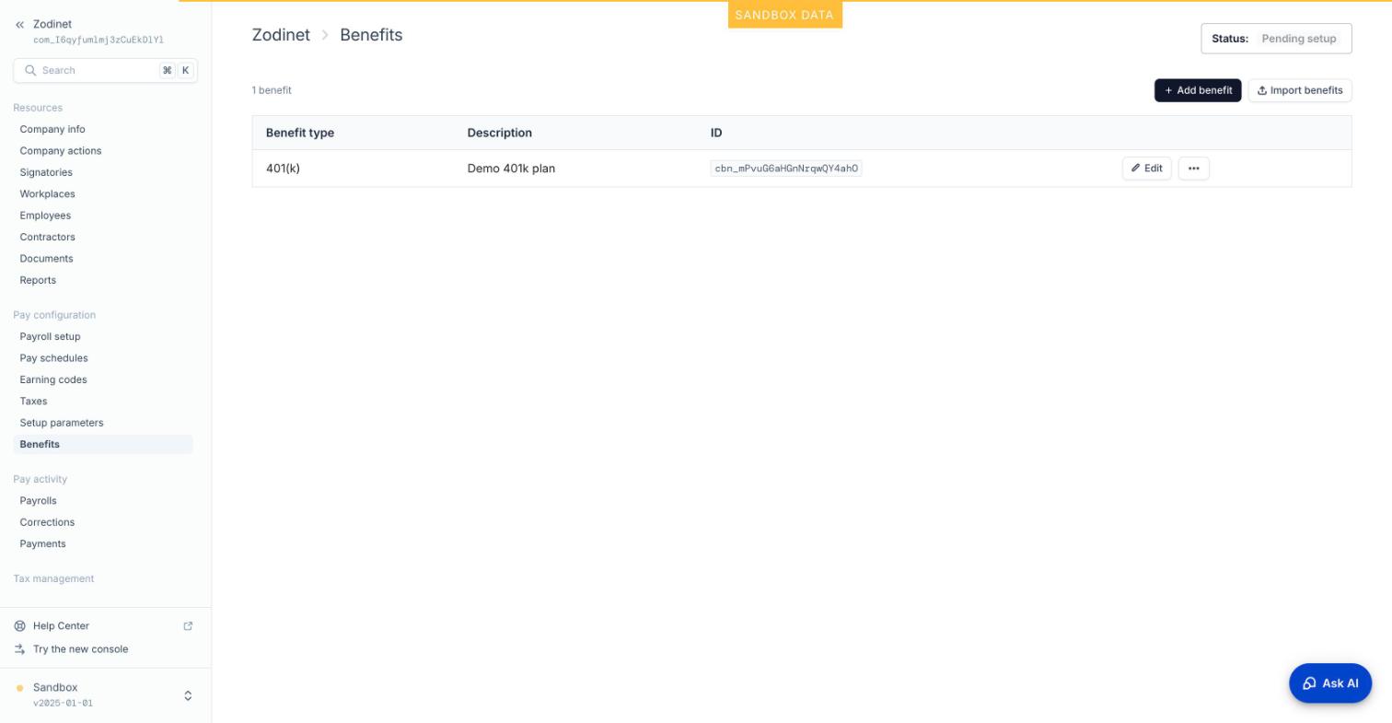Click the benefit ID cbn_mPvuG6aHGnNrqwQY4ahO
The image size is (1392, 723).
pos(786,169)
